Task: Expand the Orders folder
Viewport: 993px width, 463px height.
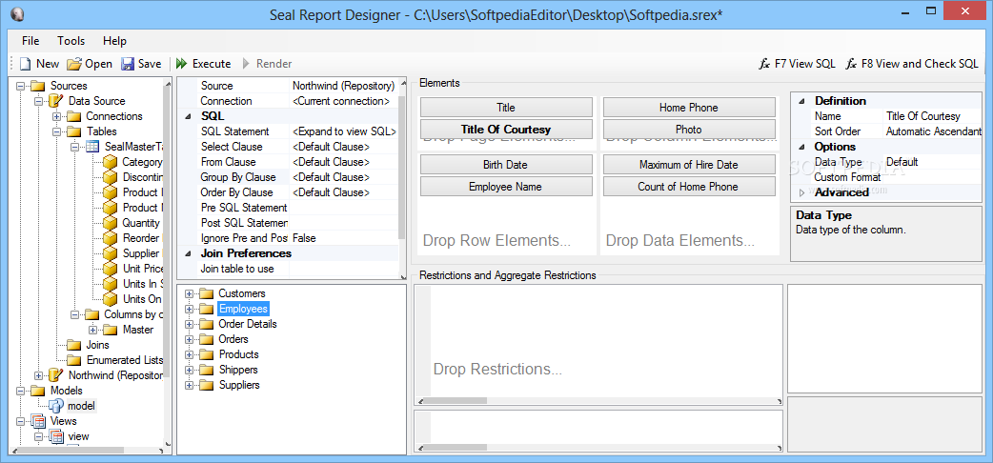Action: (188, 339)
